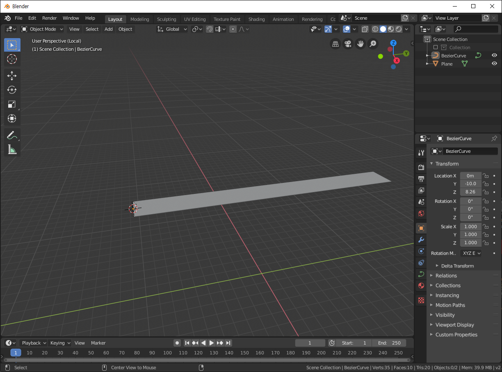Switch to the Modeling workspace tab

[x=139, y=19]
